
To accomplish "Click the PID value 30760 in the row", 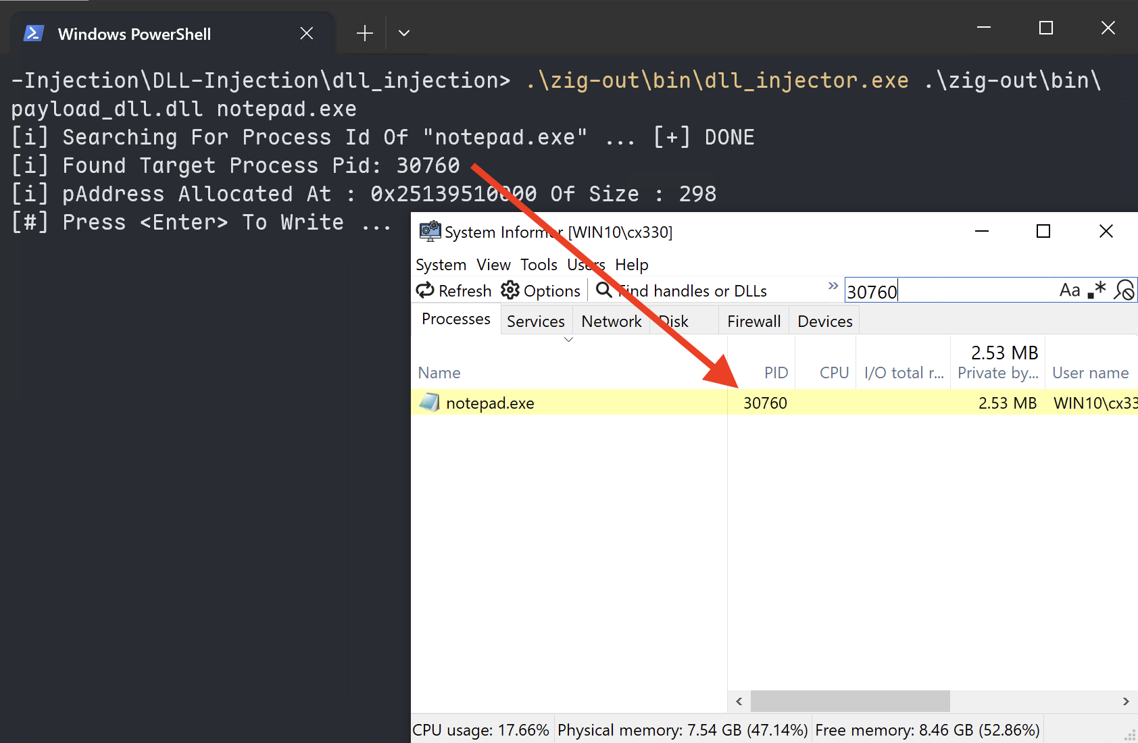I will pos(765,403).
